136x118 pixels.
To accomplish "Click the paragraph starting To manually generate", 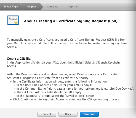I will pyautogui.click(x=67, y=43).
